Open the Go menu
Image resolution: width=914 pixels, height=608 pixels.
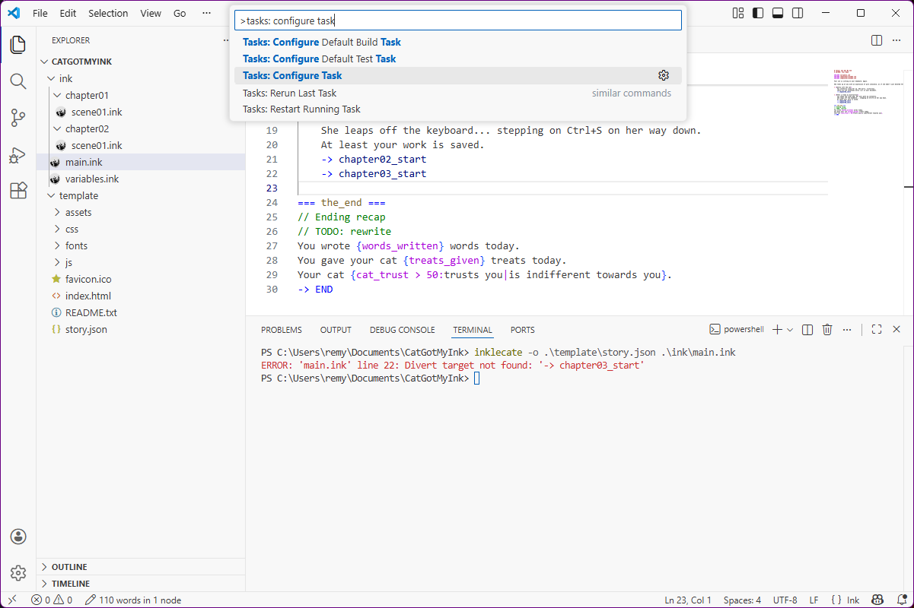point(180,13)
